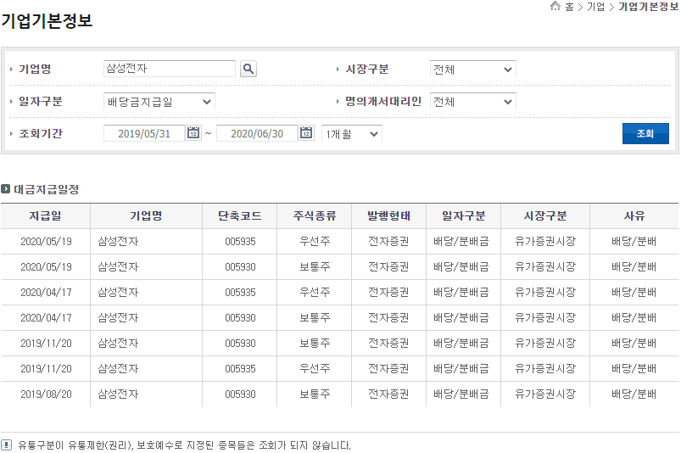Viewport: 681px width, 453px height.
Task: Select 삼성전자 in the 2020/05/19 우선주 row
Action: pyautogui.click(x=118, y=241)
